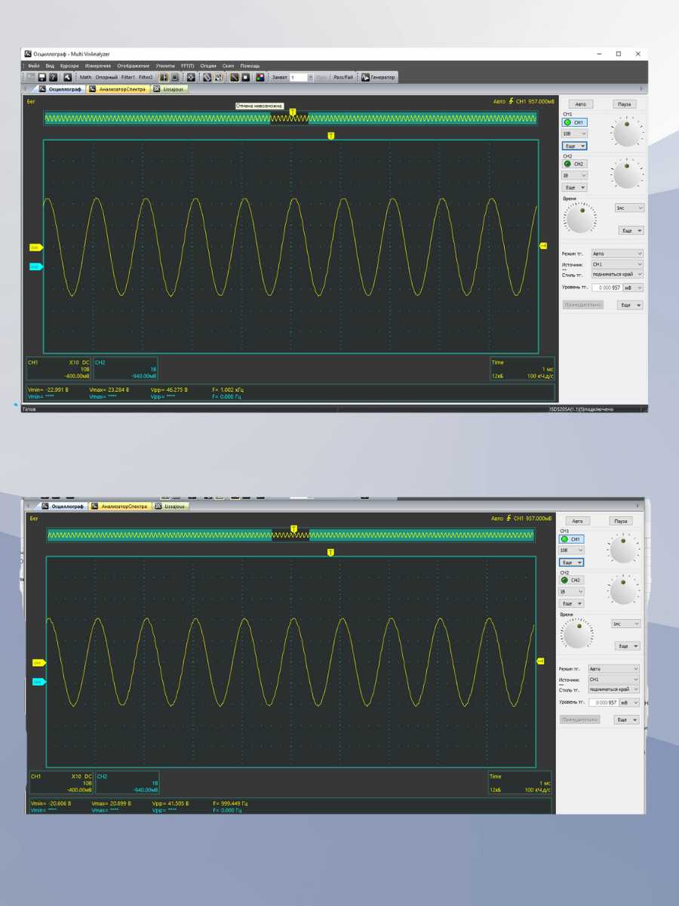Viewport: 679px width, 906px height.
Task: Open trigger Источник dropdown in lower window
Action: click(x=613, y=679)
